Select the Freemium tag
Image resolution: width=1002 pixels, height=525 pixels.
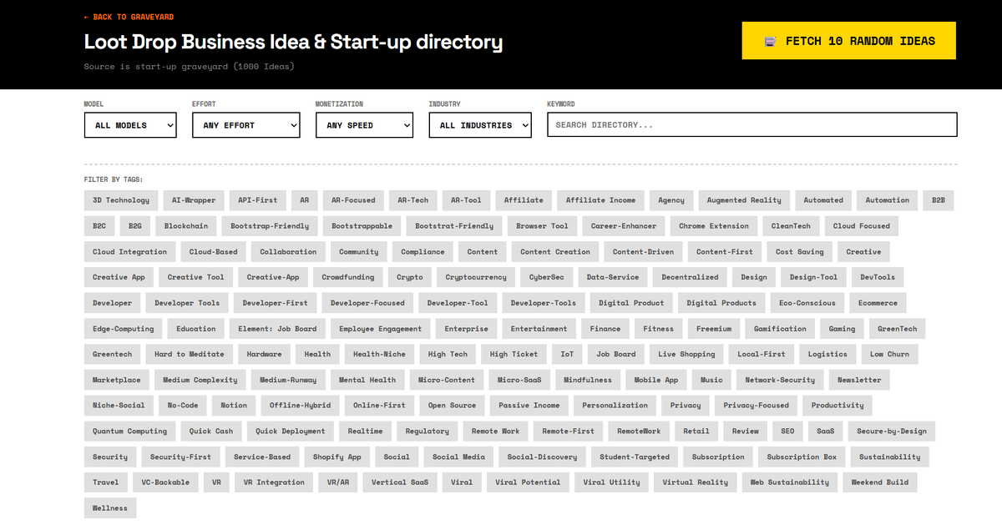click(x=714, y=329)
